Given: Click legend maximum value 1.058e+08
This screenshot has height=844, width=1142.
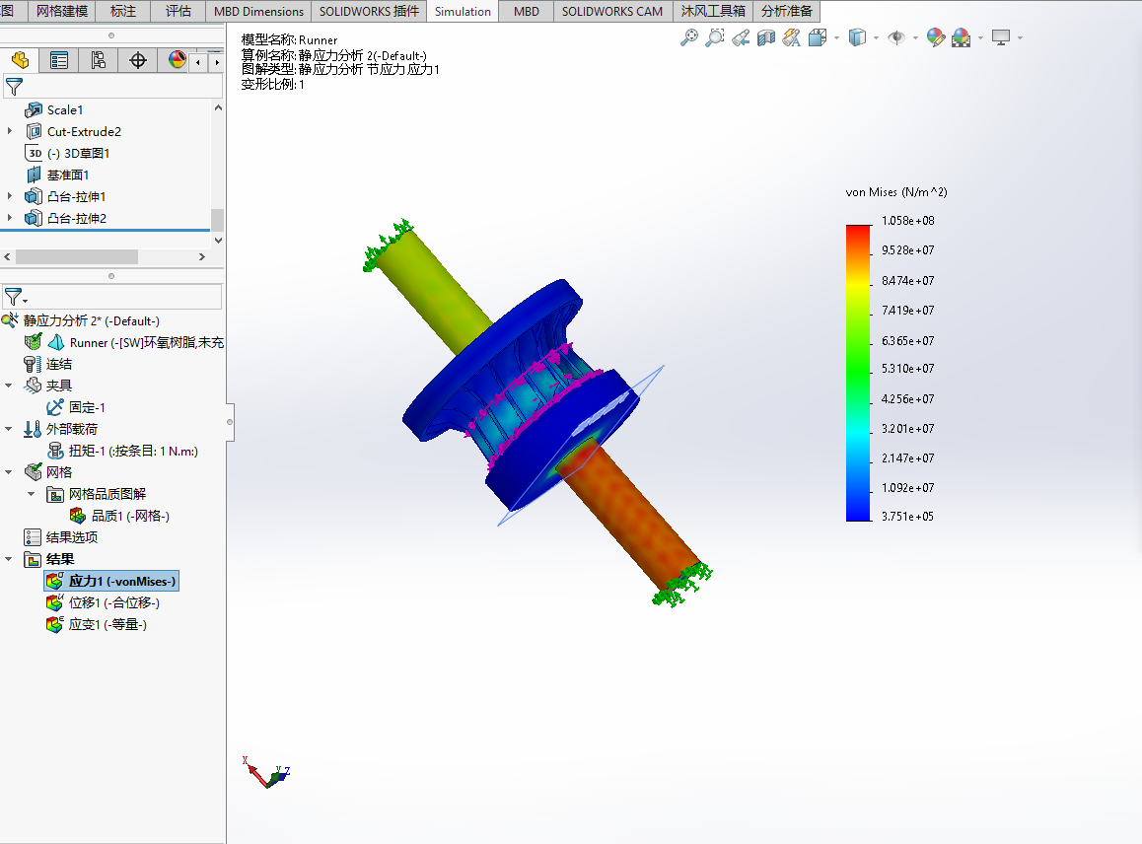Looking at the screenshot, I should (907, 221).
